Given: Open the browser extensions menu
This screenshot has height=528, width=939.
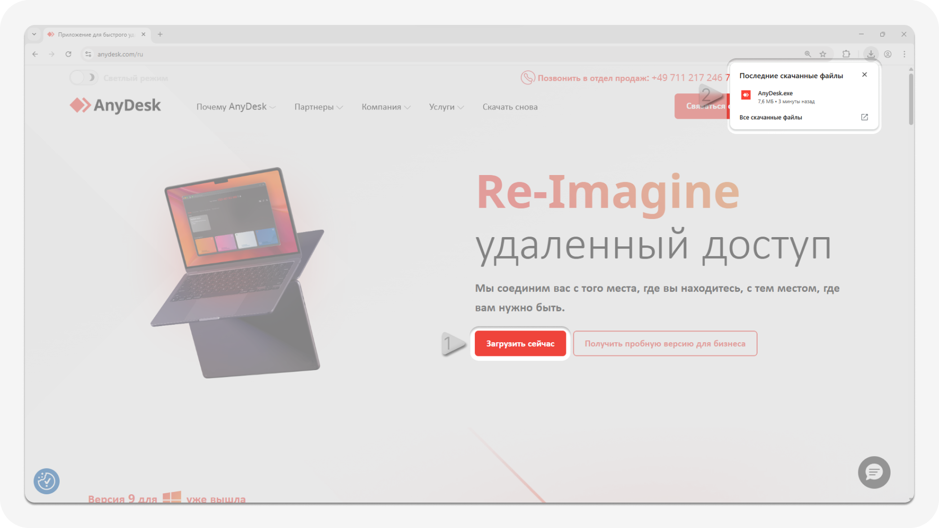Looking at the screenshot, I should [847, 54].
